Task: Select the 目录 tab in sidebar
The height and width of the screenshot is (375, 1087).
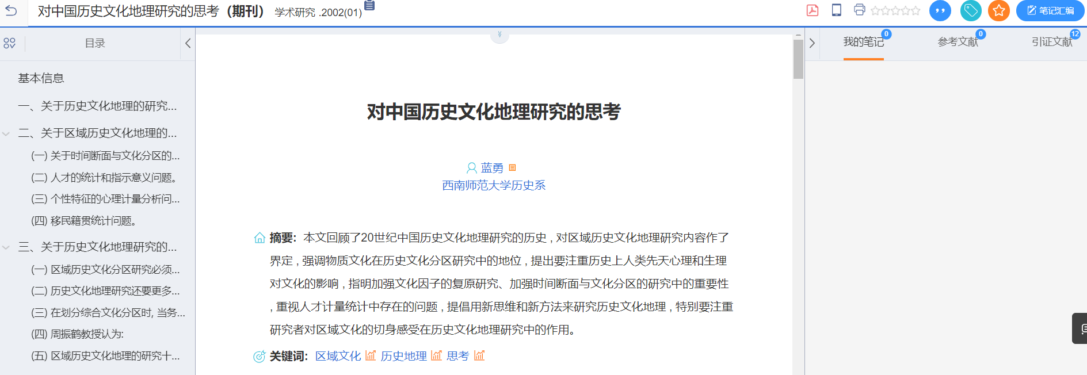Action: [x=95, y=43]
